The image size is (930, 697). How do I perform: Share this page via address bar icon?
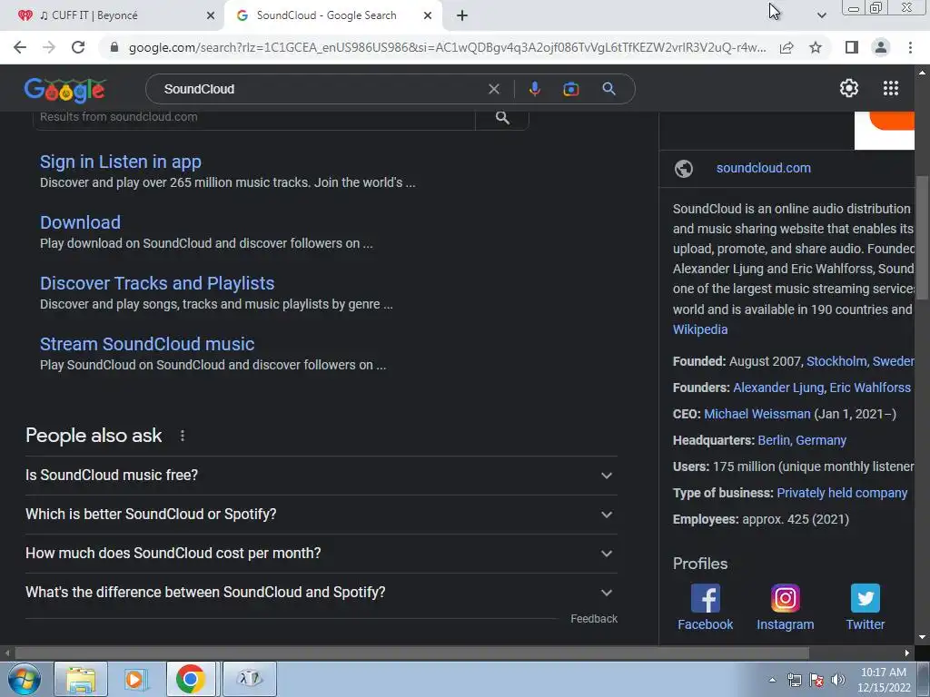point(787,47)
